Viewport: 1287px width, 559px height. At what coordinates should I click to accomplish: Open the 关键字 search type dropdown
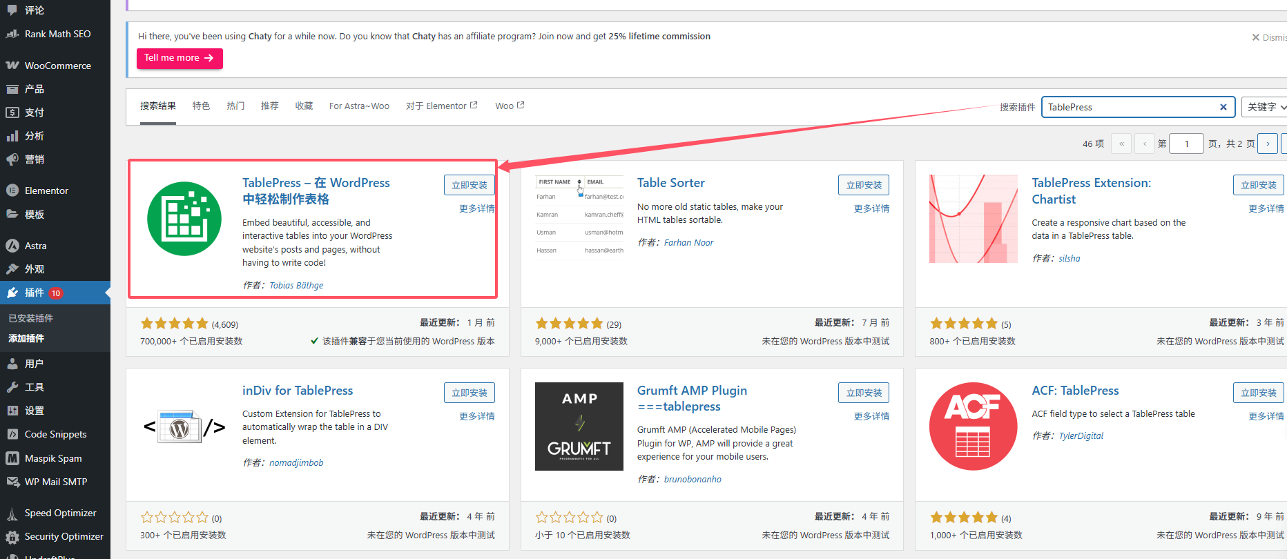point(1264,107)
